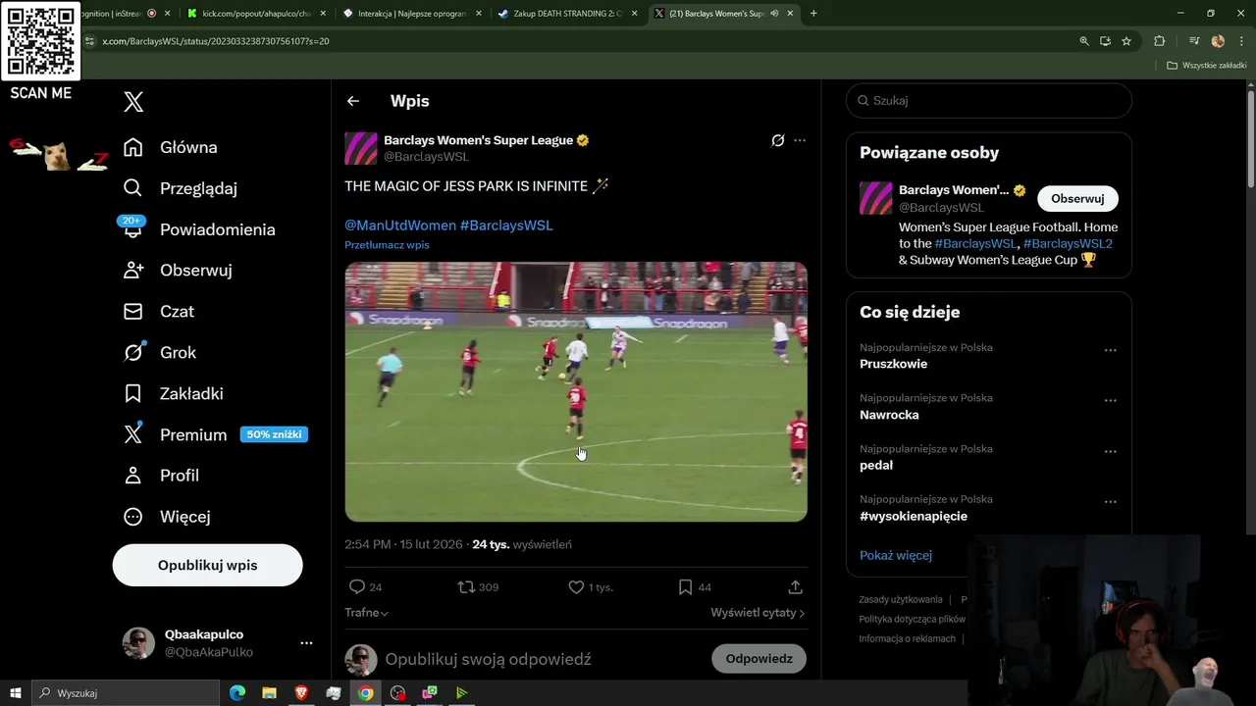This screenshot has height=706, width=1256.
Task: Click page vertical scrollbar
Action: coord(1250,137)
